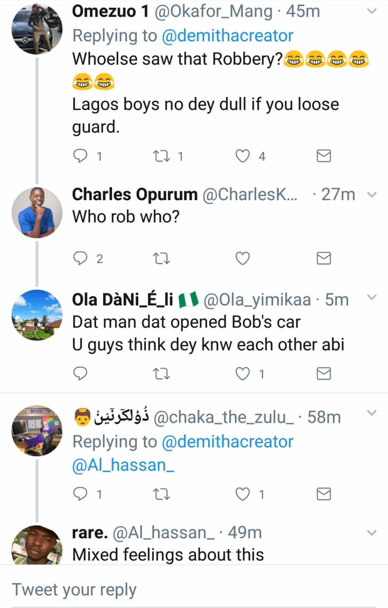
Task: Reply to Ola DàNi_É_li's tweet
Action: pyautogui.click(x=80, y=374)
